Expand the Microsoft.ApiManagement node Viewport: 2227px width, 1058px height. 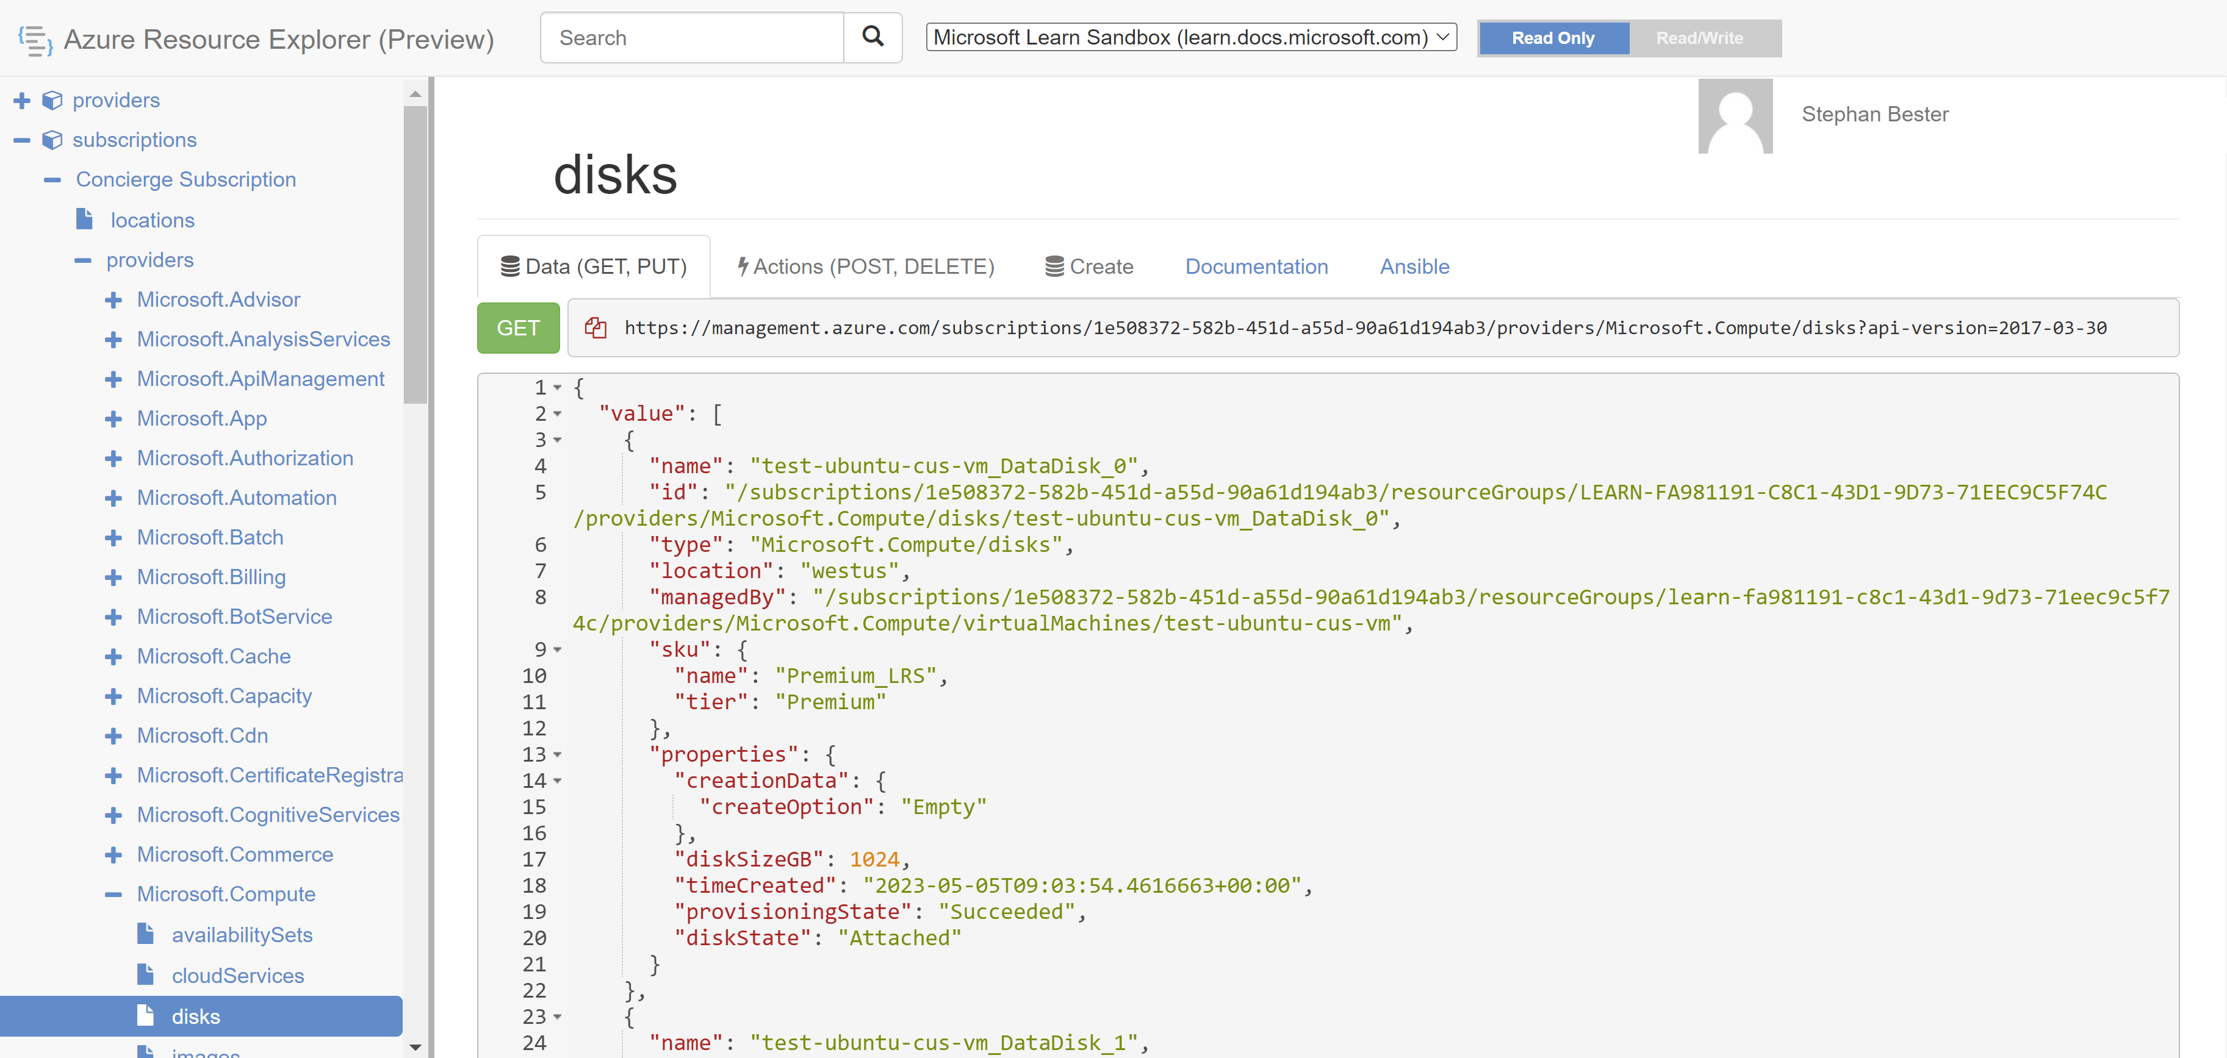[113, 379]
